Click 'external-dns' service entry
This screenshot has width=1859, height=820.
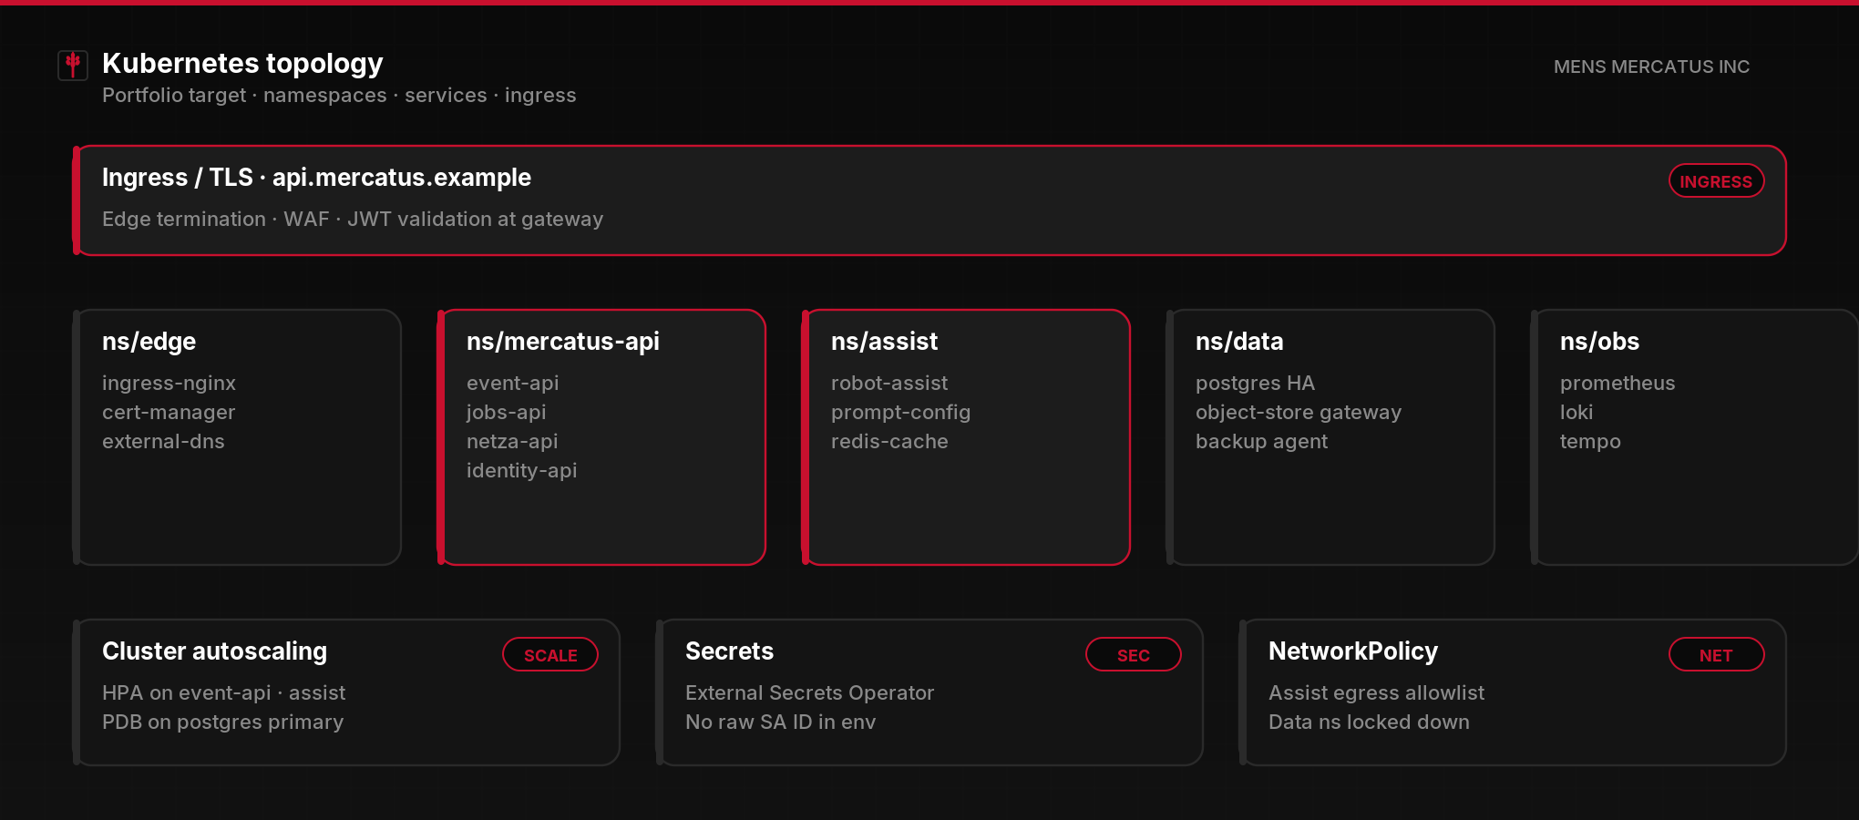click(x=163, y=442)
